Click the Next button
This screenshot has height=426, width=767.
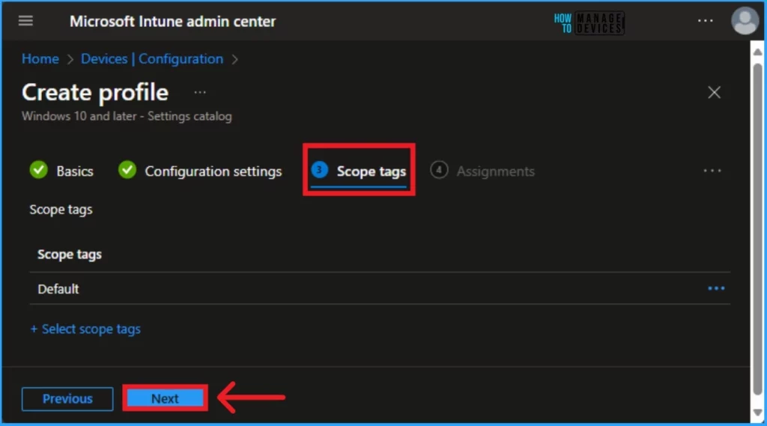165,398
